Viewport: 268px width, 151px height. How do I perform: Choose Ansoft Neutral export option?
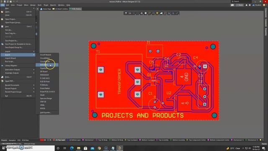[x=47, y=55]
